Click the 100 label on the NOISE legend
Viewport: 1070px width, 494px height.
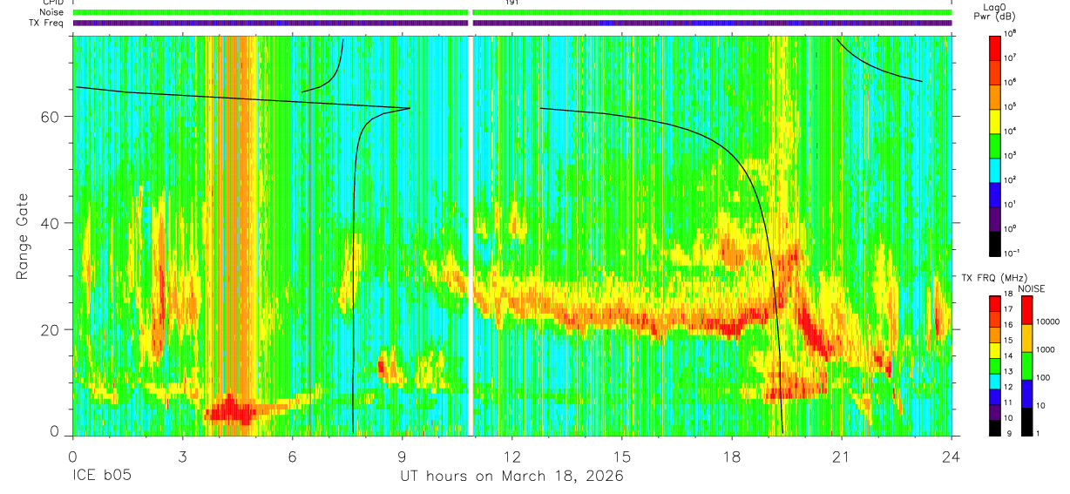[1044, 377]
